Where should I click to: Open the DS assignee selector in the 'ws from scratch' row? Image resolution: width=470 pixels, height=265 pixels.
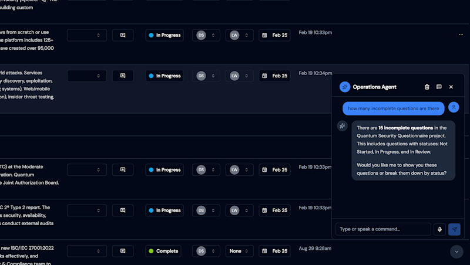click(206, 35)
